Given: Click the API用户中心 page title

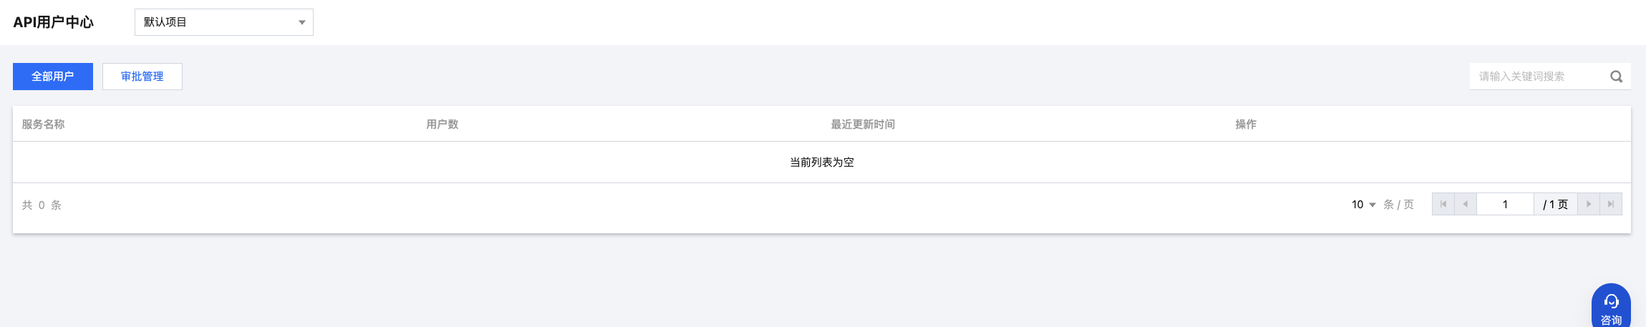Looking at the screenshot, I should coord(54,22).
